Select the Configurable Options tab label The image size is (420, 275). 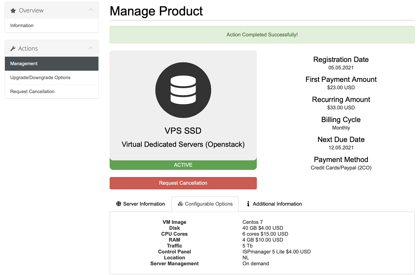(209, 204)
